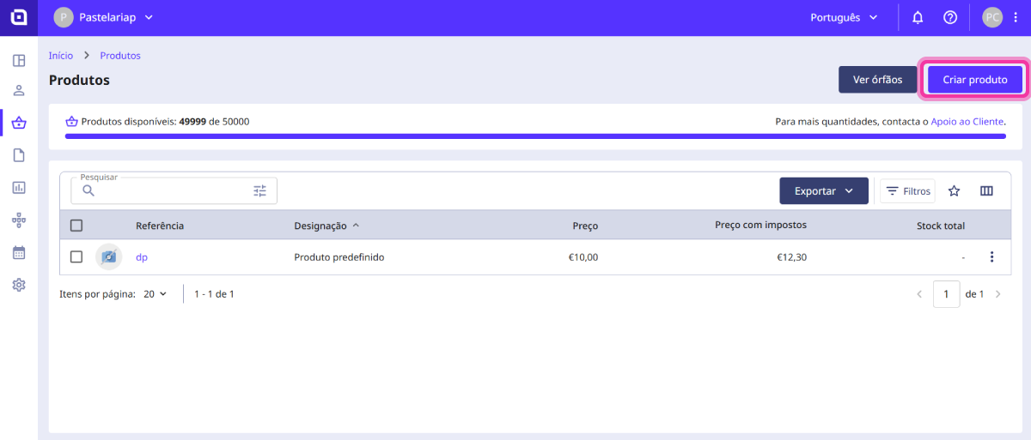Open the column layout icon
Screen dimensions: 1031x440
(x=986, y=191)
